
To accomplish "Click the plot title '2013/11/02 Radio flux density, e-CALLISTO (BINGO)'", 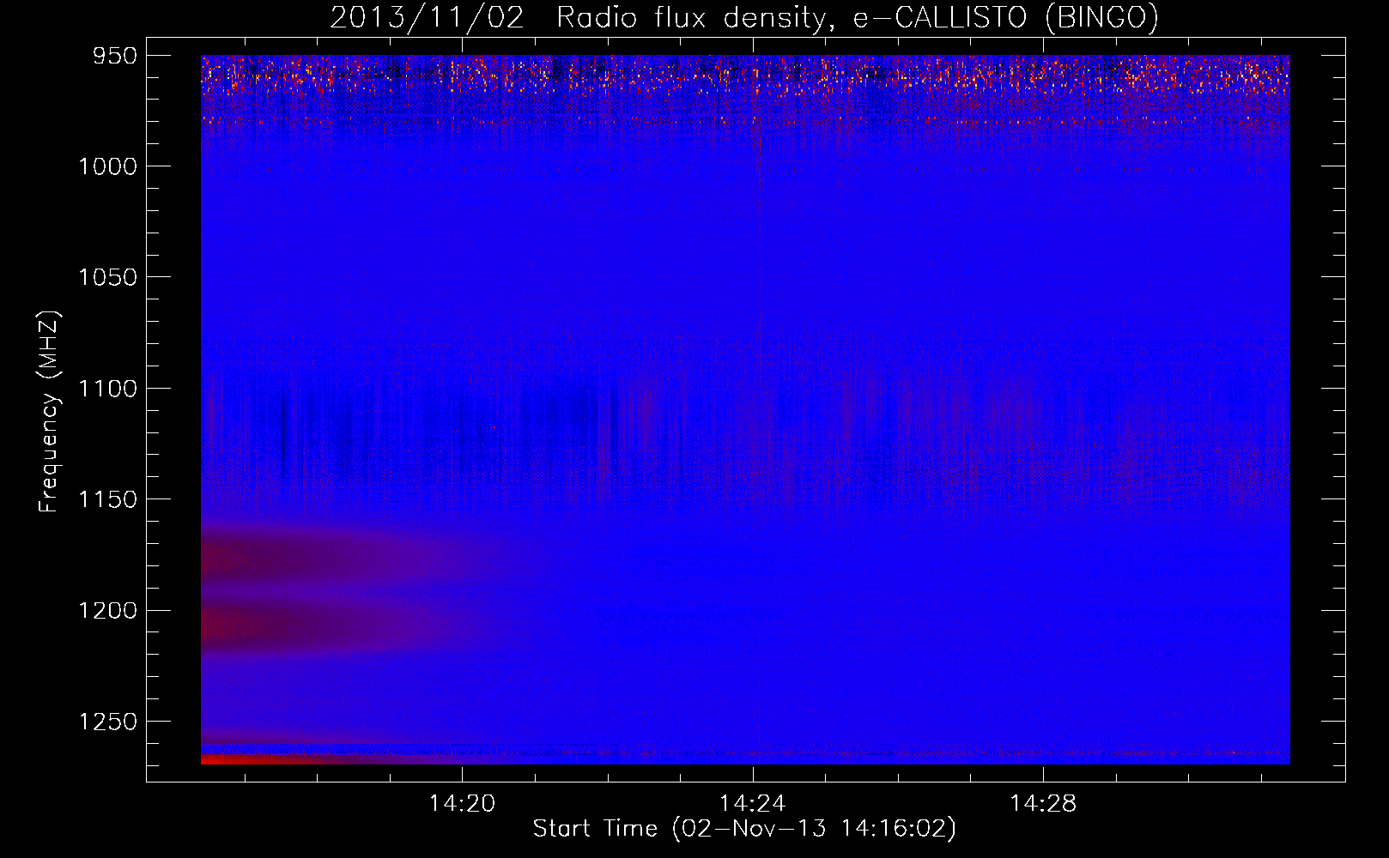I will click(x=744, y=17).
